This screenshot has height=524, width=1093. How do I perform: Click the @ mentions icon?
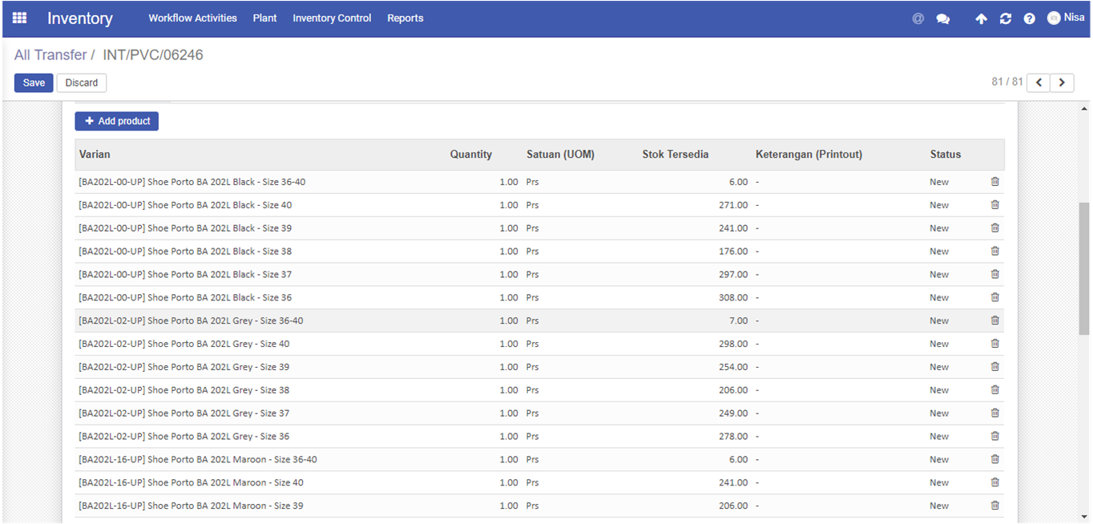[918, 18]
